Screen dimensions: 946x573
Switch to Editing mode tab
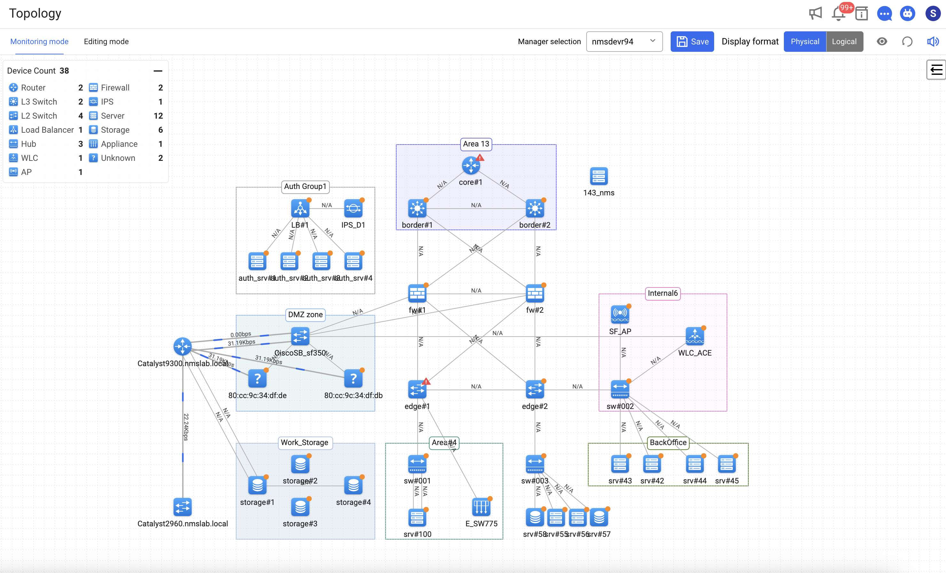106,42
